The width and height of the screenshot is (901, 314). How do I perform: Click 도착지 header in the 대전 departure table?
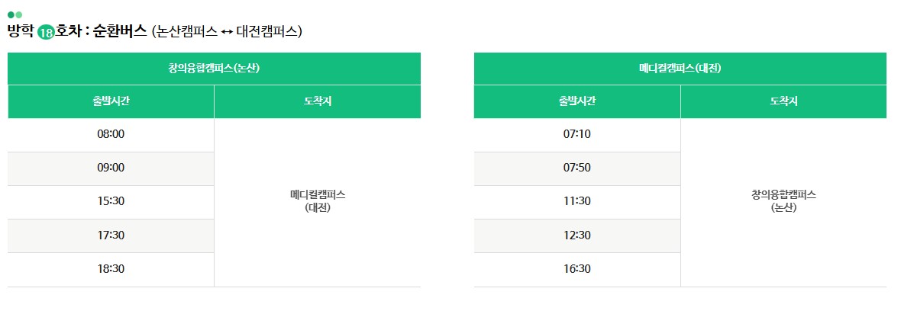783,101
